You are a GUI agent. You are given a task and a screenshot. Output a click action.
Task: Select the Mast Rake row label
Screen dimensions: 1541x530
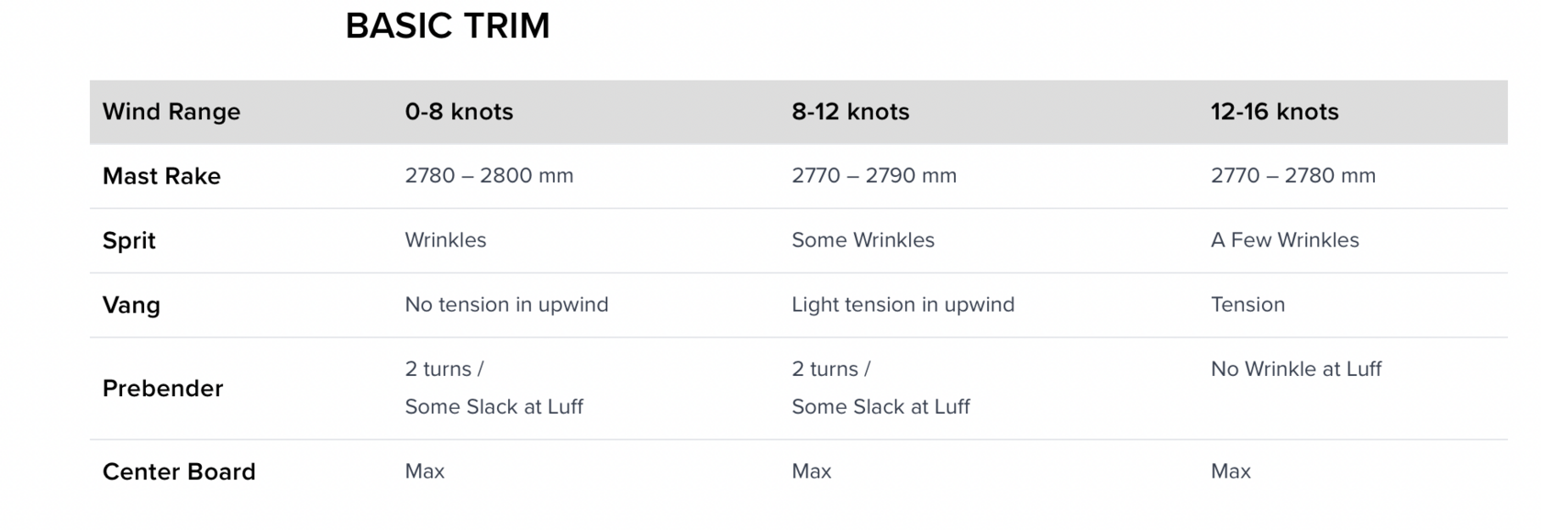click(161, 176)
